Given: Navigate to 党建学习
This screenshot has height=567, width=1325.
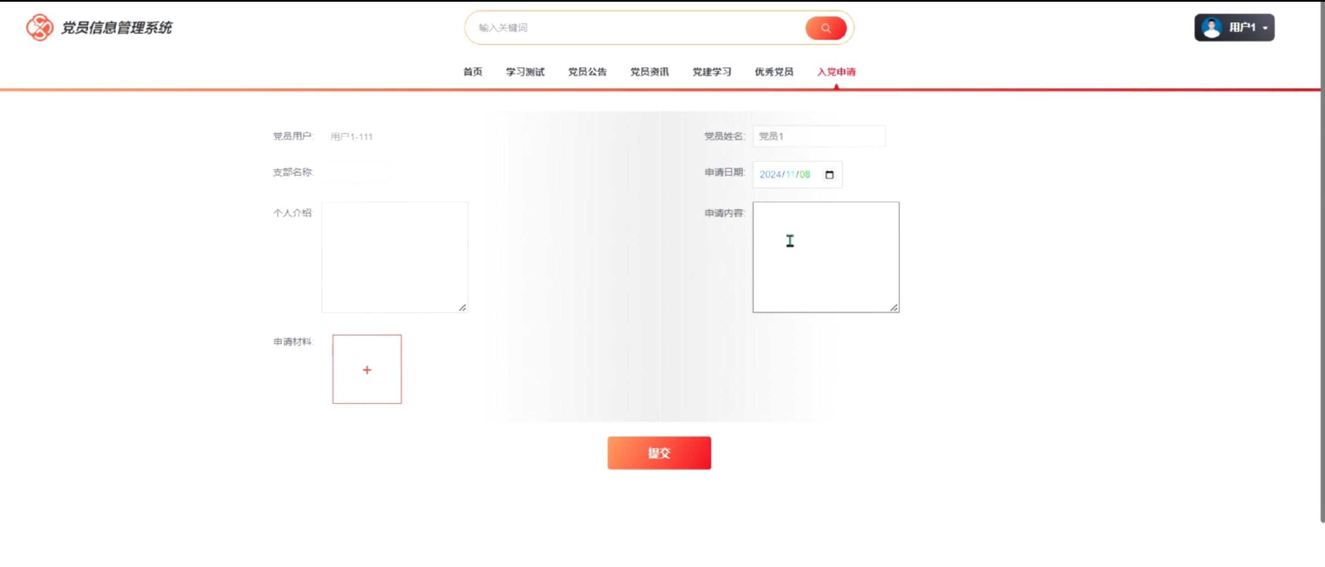Looking at the screenshot, I should 711,72.
